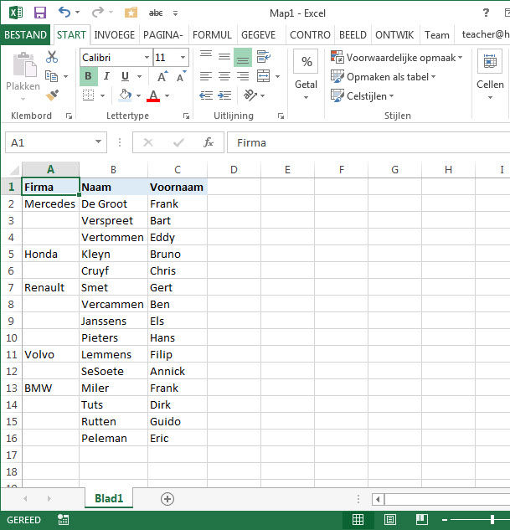510x530 pixels.
Task: Click cell containing Vercammen
Action: (114, 304)
